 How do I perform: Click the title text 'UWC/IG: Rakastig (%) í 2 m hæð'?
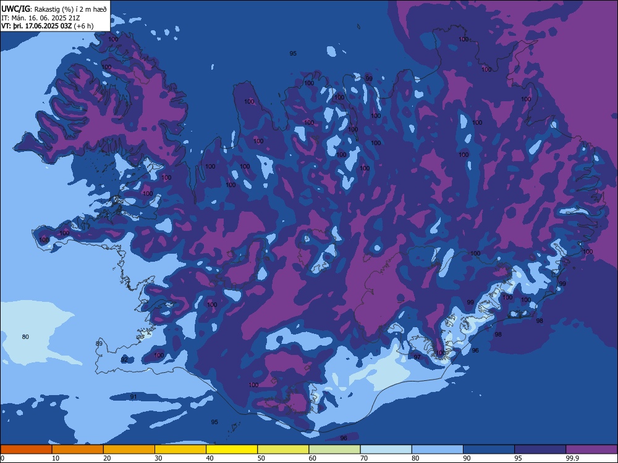[54, 9]
